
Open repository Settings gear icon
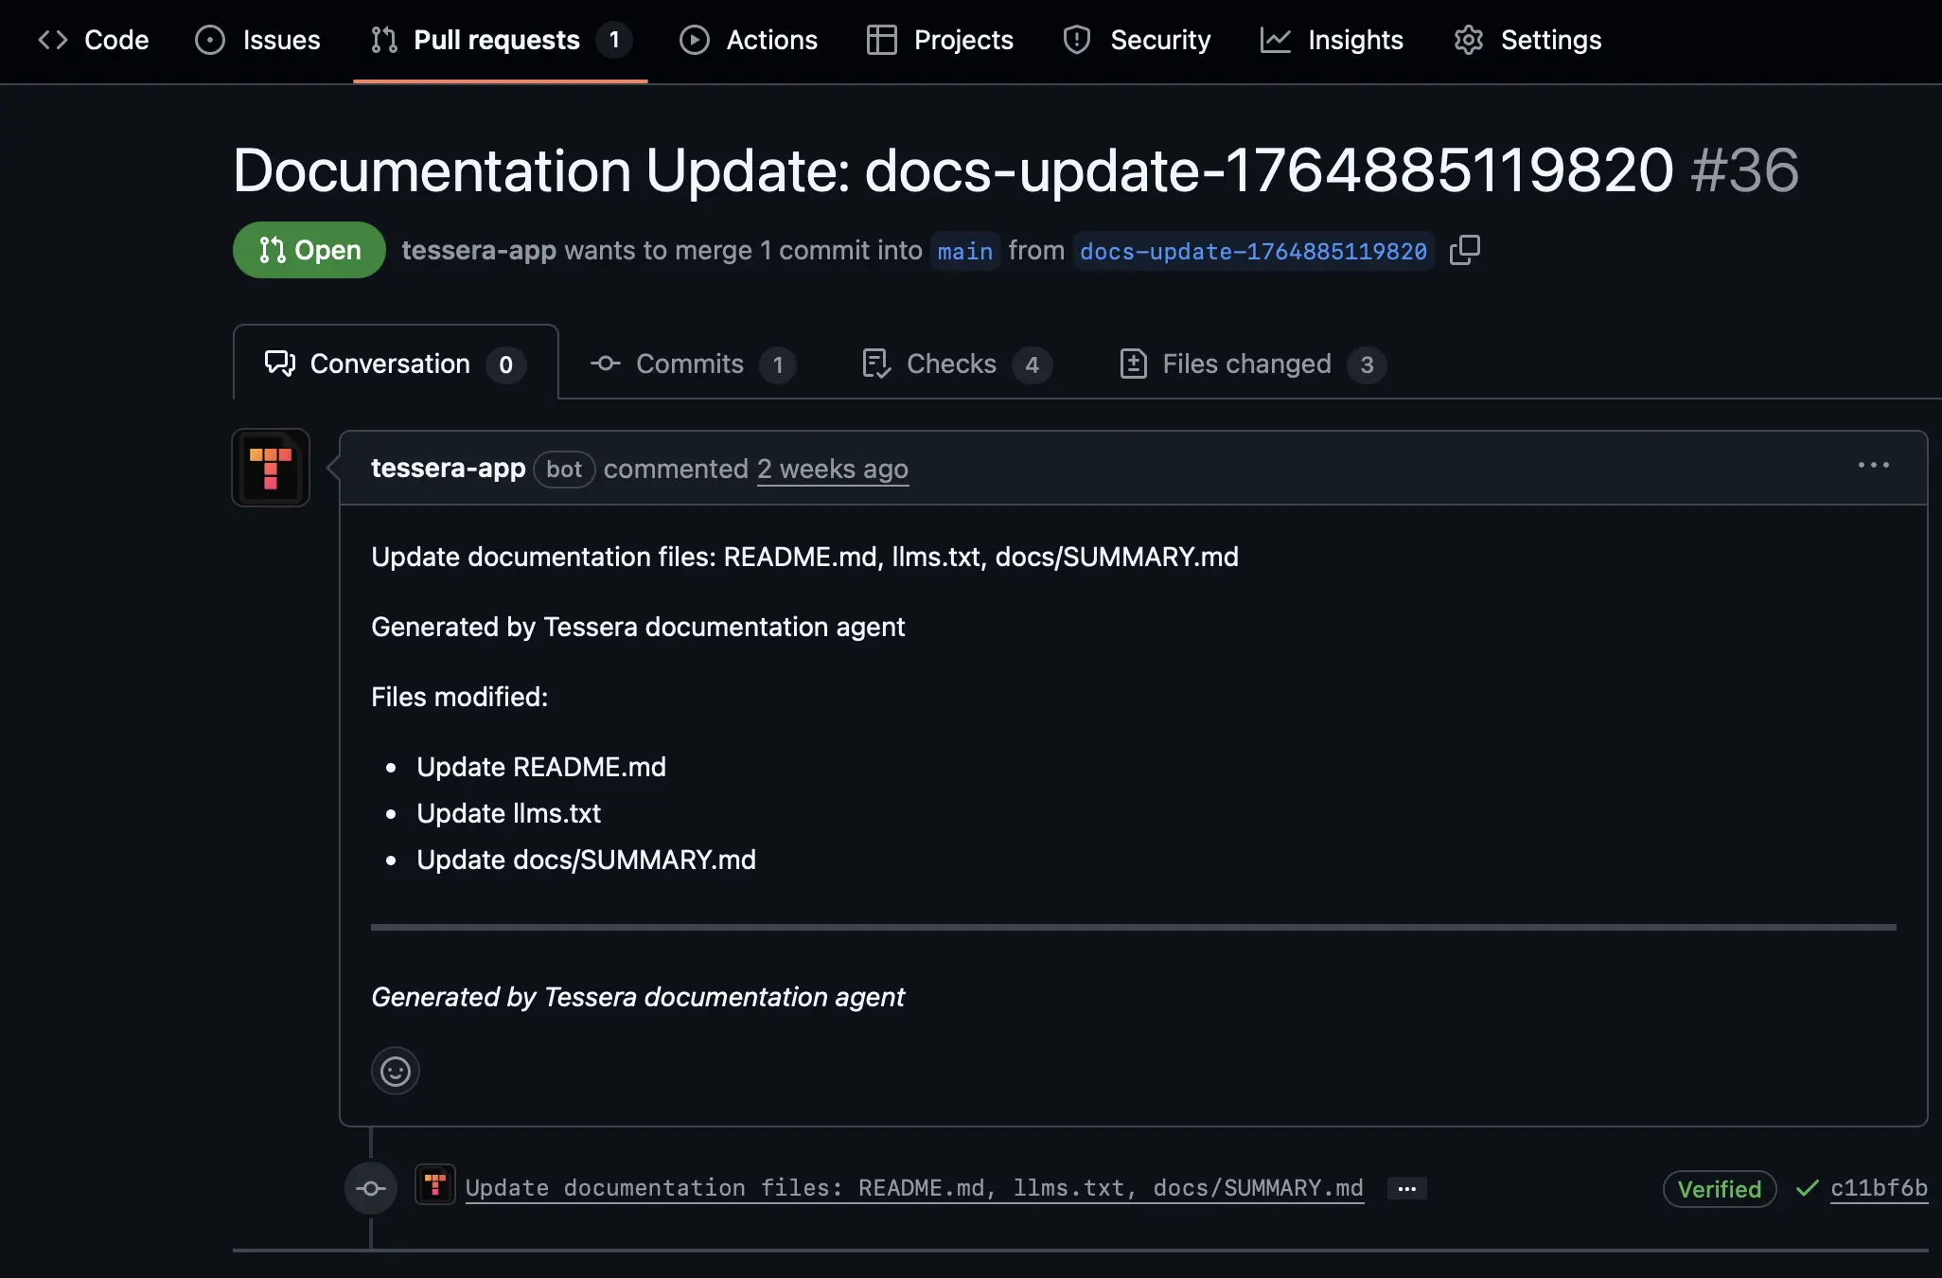pos(1469,40)
